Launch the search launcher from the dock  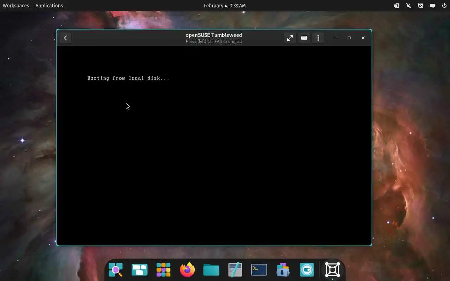116,270
